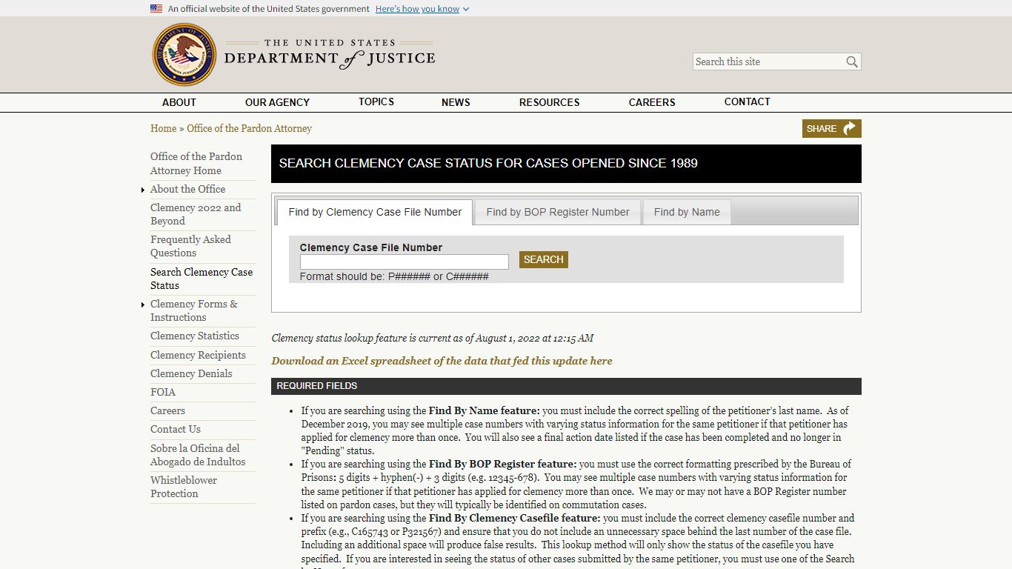Switch to Find by BOP Register Number tab

point(558,212)
